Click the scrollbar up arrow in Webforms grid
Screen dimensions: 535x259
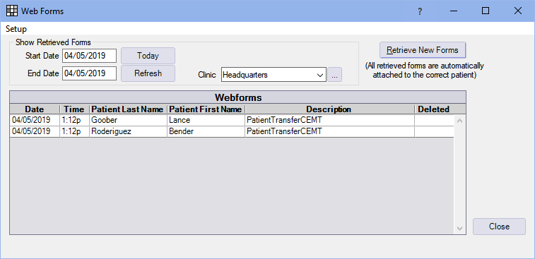(x=459, y=121)
